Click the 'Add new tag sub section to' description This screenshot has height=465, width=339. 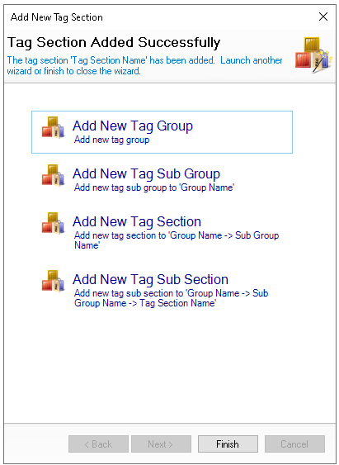[x=171, y=298]
